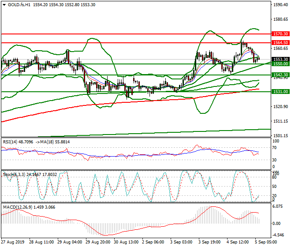Select the RSI 70 level scale value
Viewport: 291px width, 247px height.
[274, 148]
